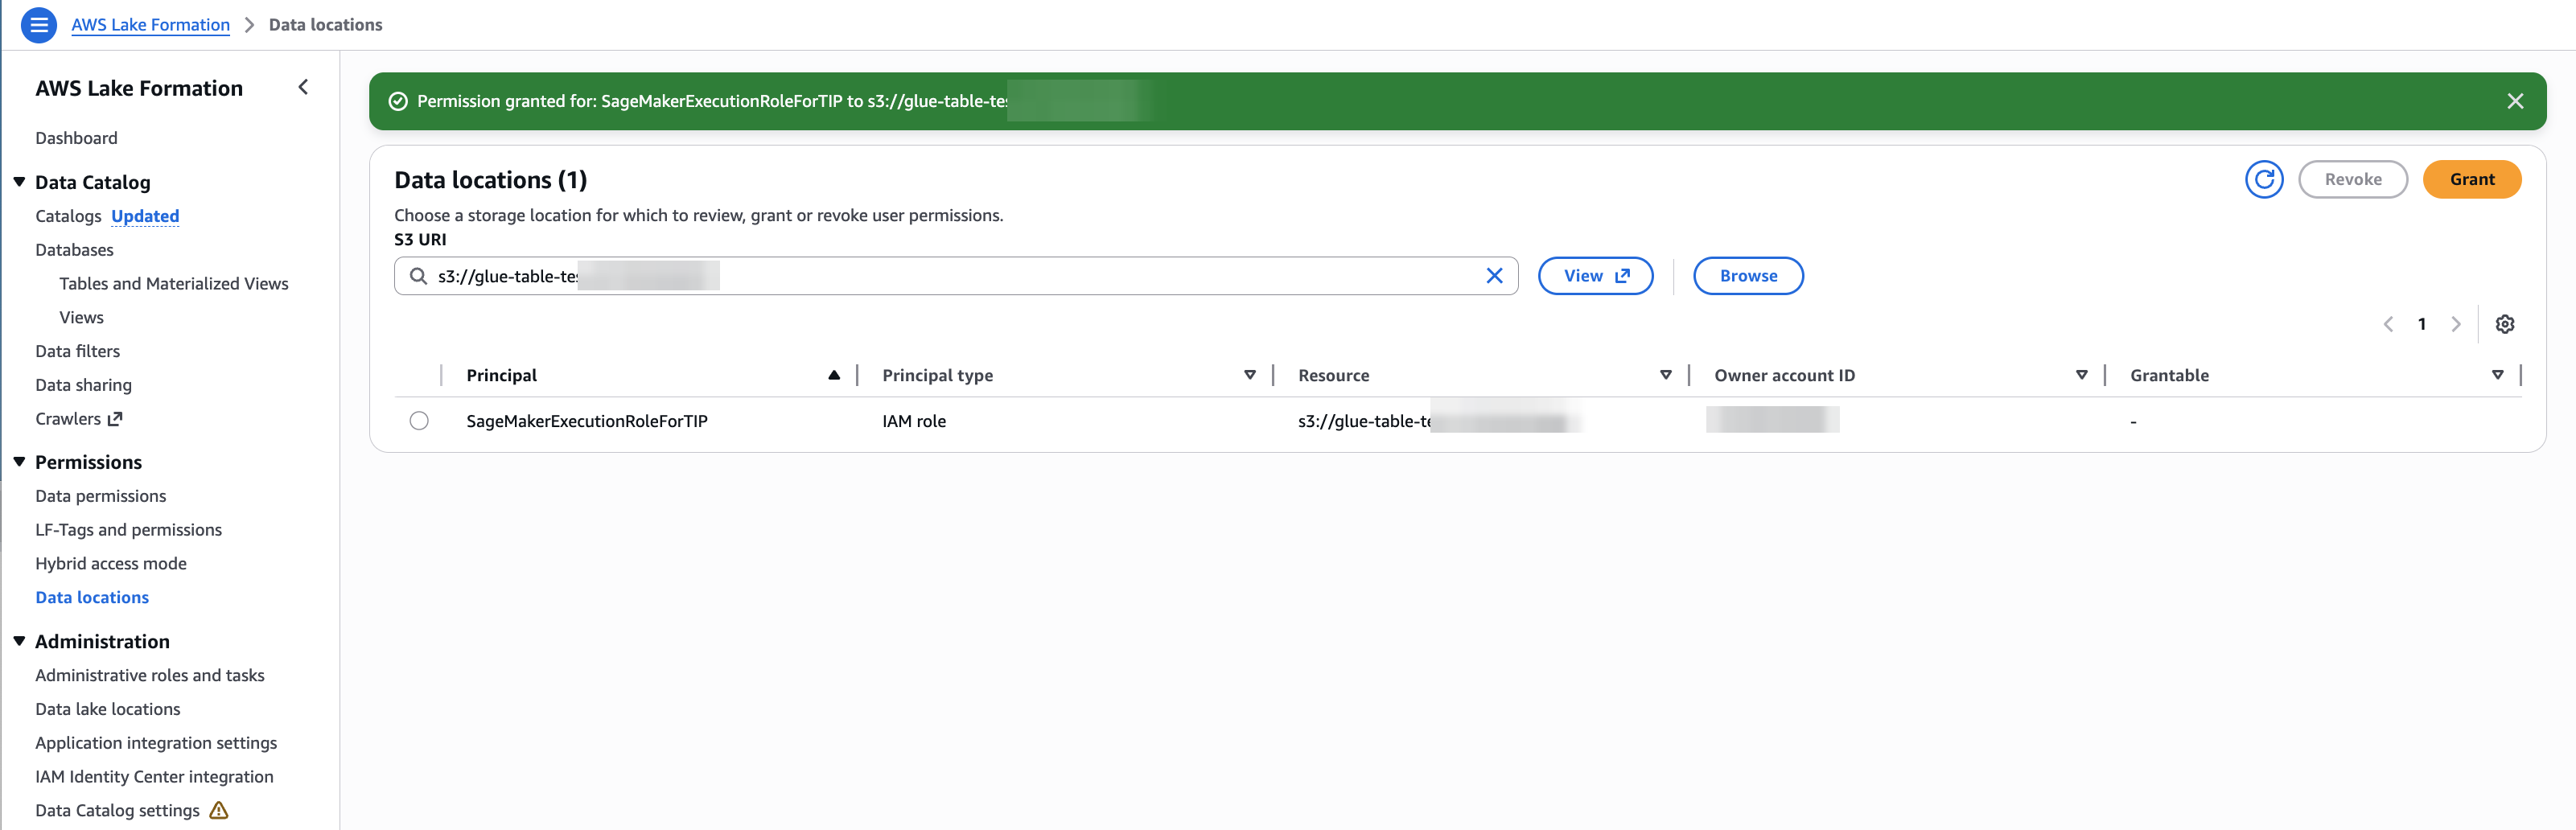Click the Crawlers external link icon
Screen dimensions: 2576x830
(x=115, y=419)
